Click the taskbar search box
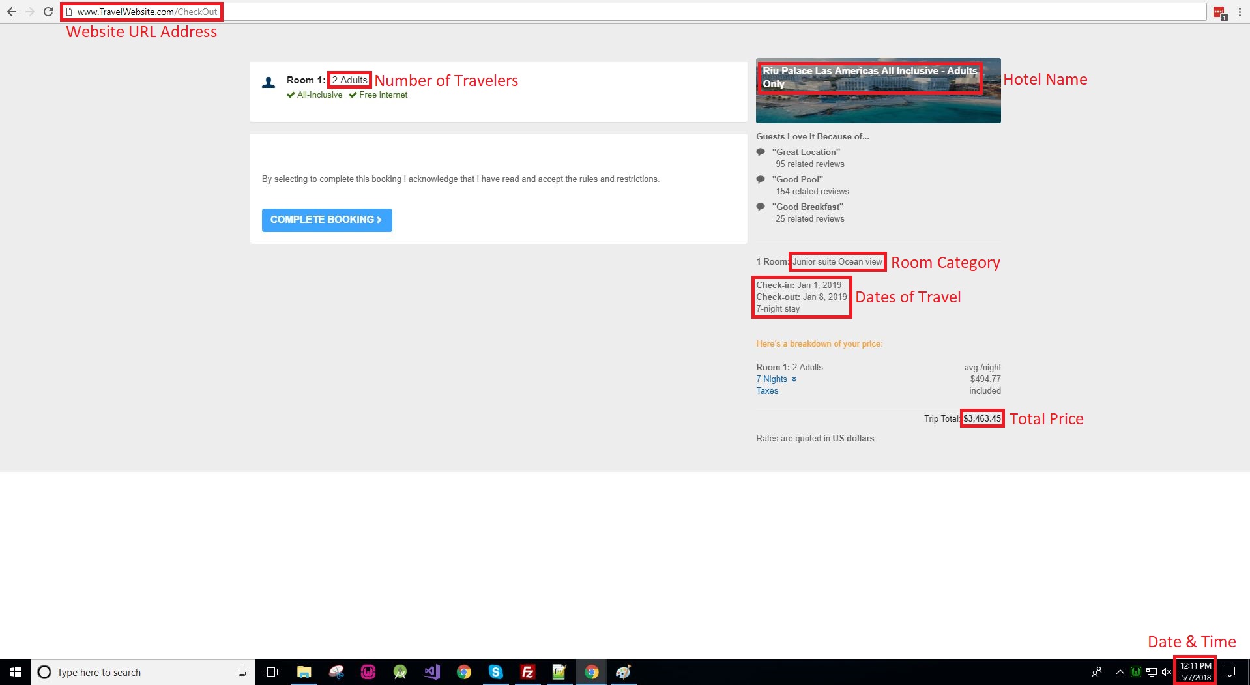1250x685 pixels. click(x=137, y=672)
